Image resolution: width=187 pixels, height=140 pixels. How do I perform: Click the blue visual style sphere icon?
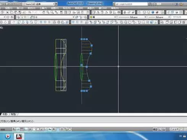[153, 12]
